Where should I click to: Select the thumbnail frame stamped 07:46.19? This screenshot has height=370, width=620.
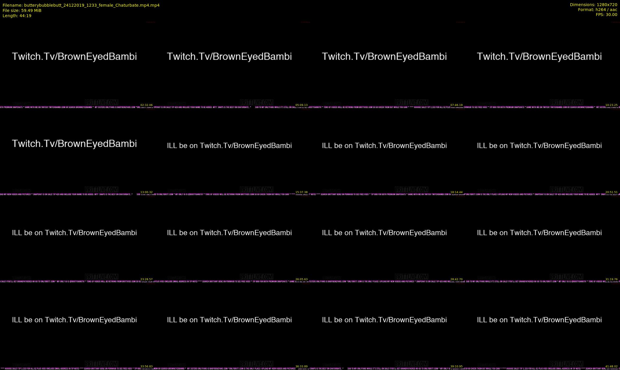pos(387,64)
